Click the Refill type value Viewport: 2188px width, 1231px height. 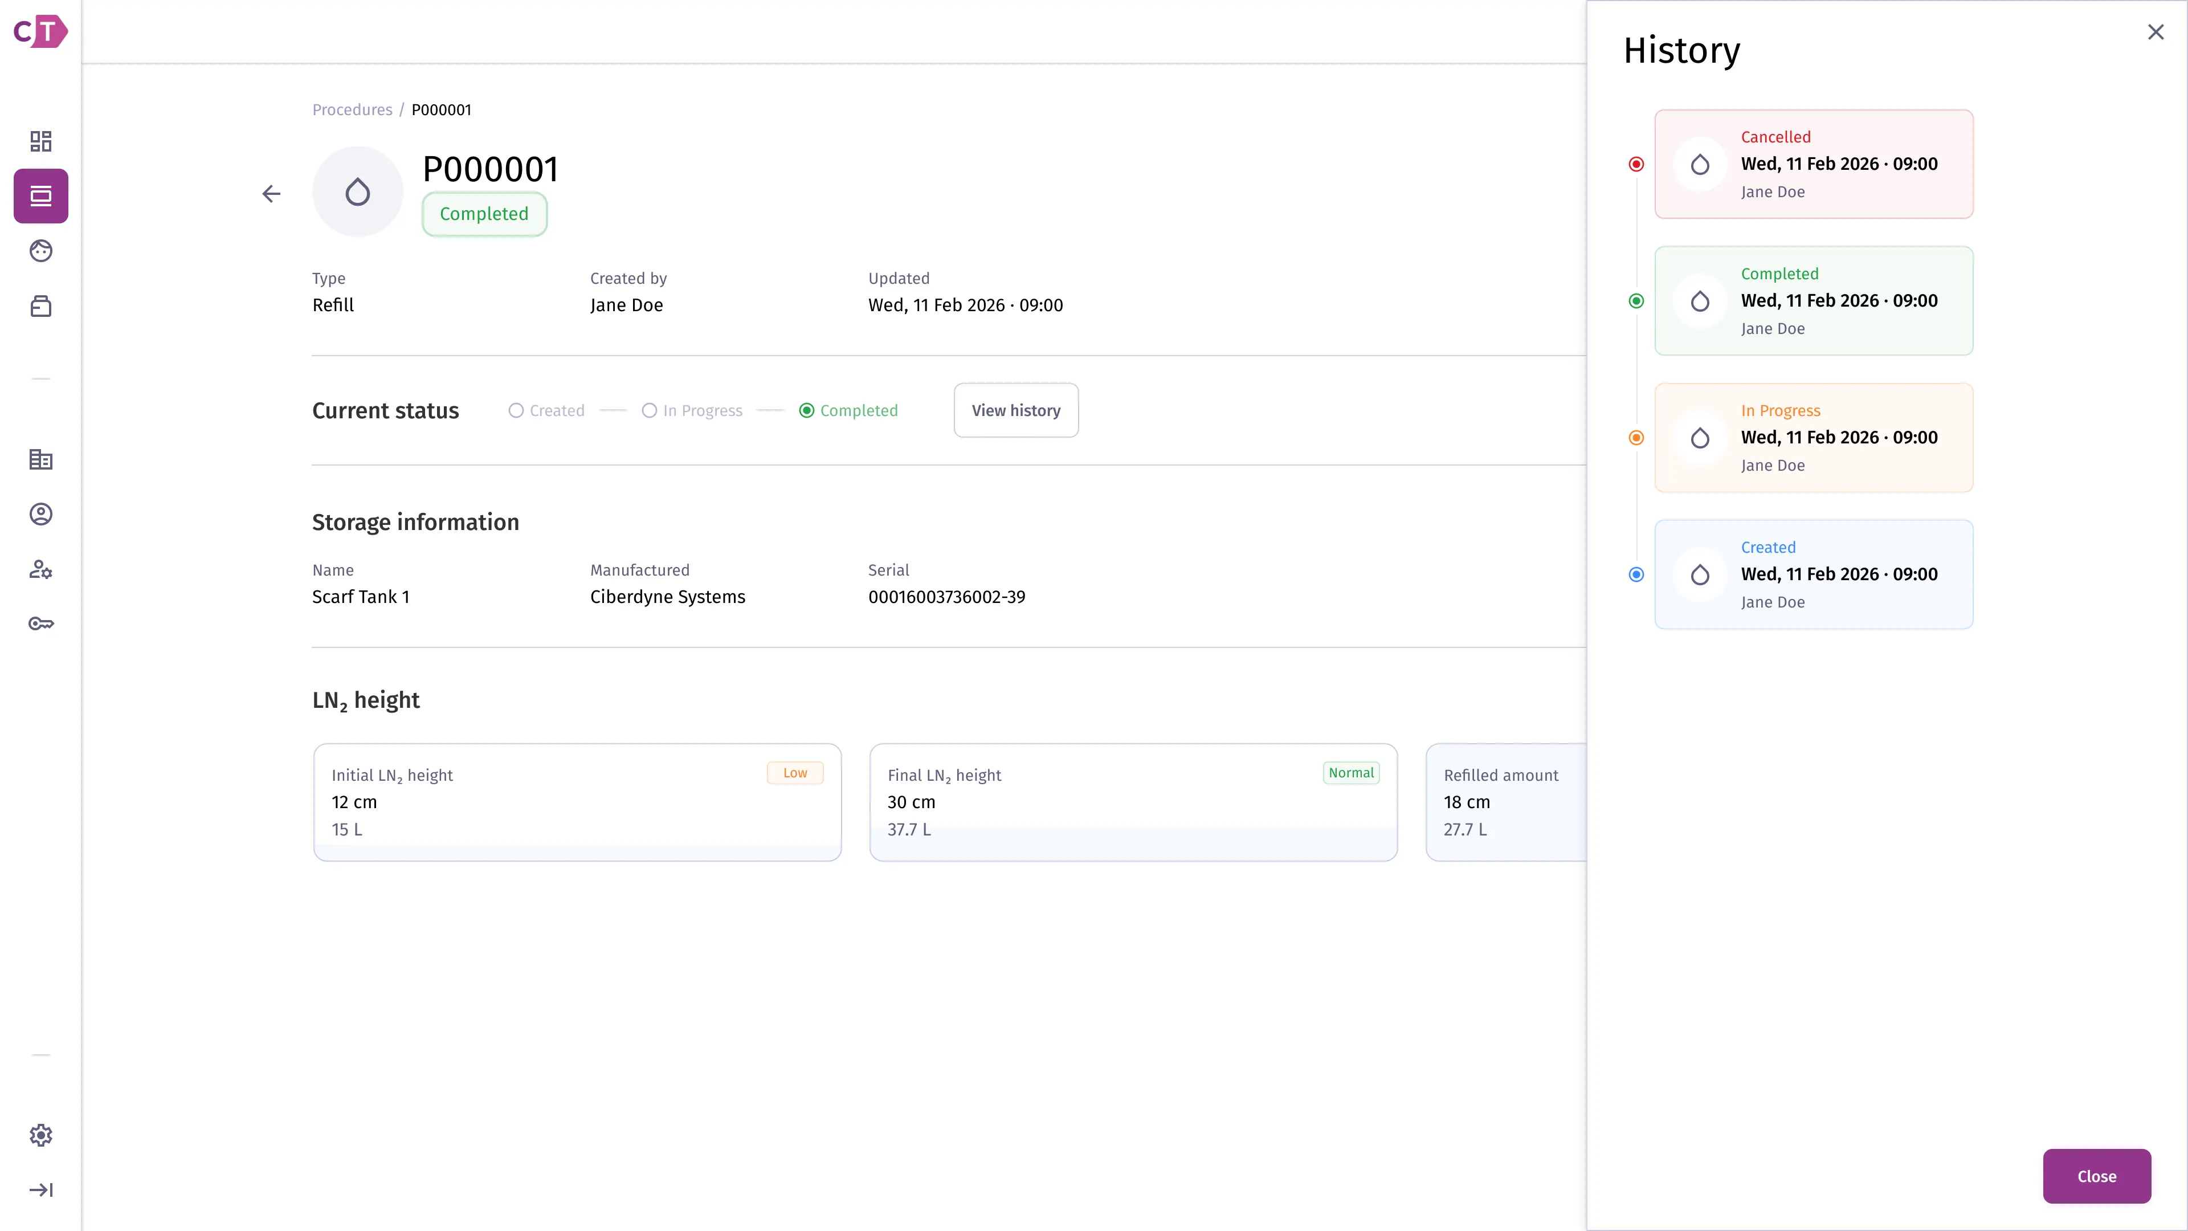point(333,305)
